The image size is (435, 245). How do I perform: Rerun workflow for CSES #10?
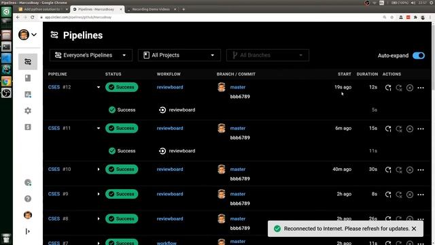pyautogui.click(x=388, y=169)
